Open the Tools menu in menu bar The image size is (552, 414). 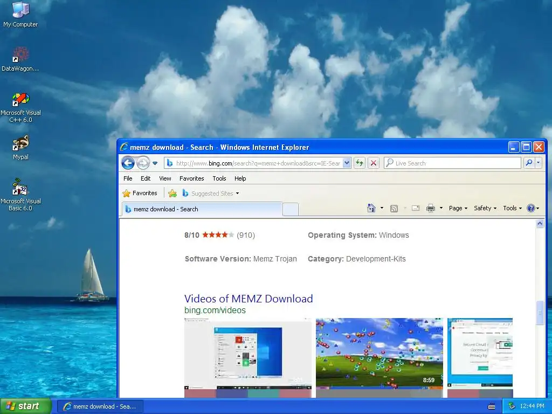click(219, 178)
